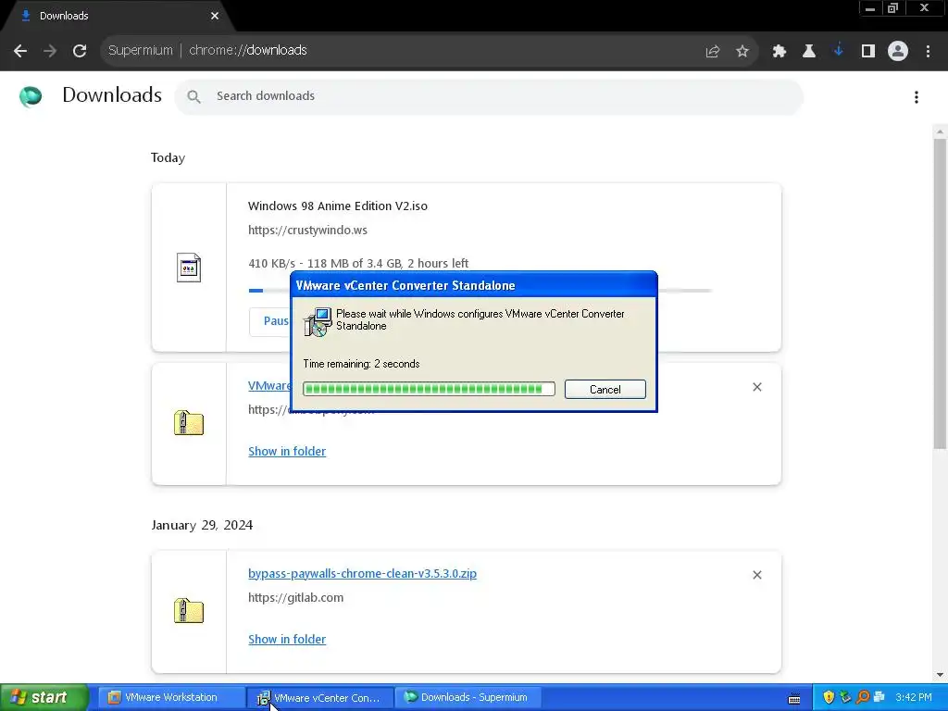Reload the downloads page

80,51
